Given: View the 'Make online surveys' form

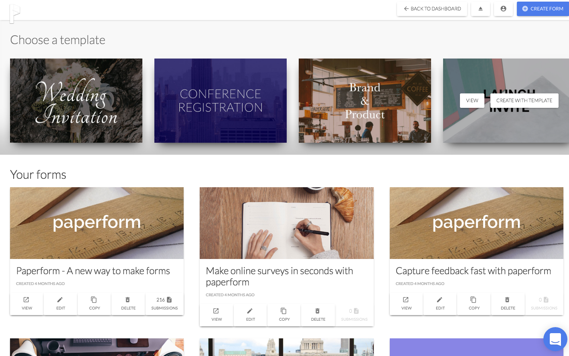Looking at the screenshot, I should point(217,315).
